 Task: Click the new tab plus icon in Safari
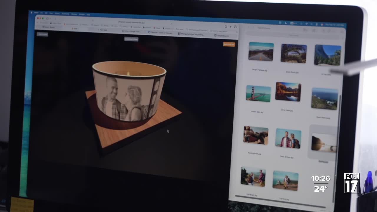pos(231,26)
